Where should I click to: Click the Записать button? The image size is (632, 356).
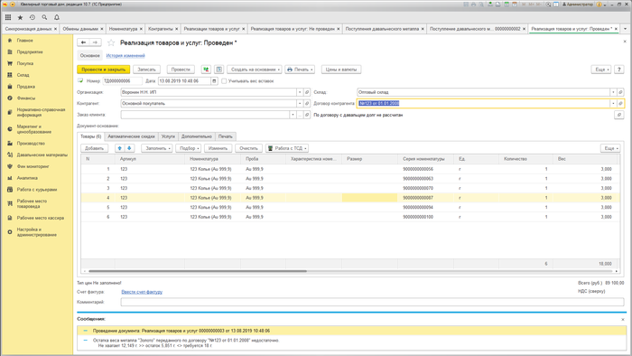146,70
